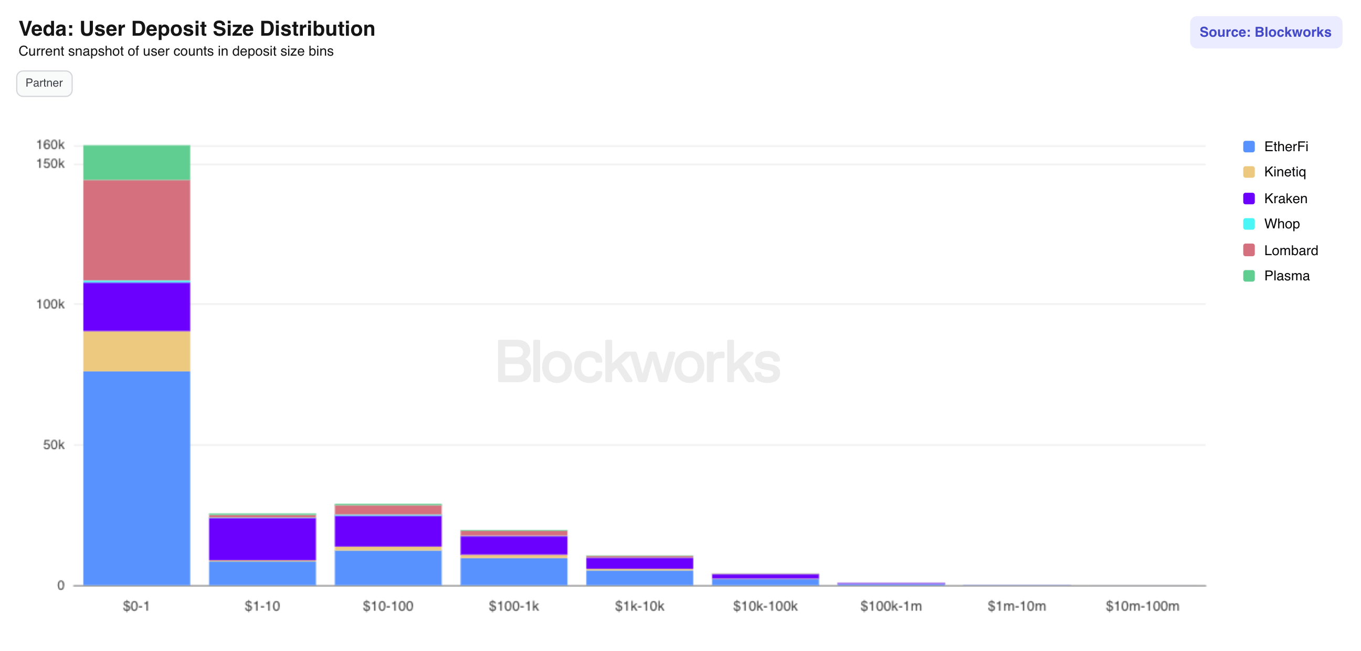Toggle Kraken purple legend swatch
Image resolution: width=1361 pixels, height=651 pixels.
pos(1249,198)
